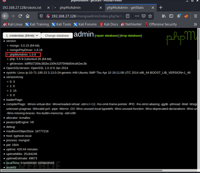Image resolution: width=200 pixels, height=173 pixels.
Task: Go back to the previous page
Action: [5, 16]
